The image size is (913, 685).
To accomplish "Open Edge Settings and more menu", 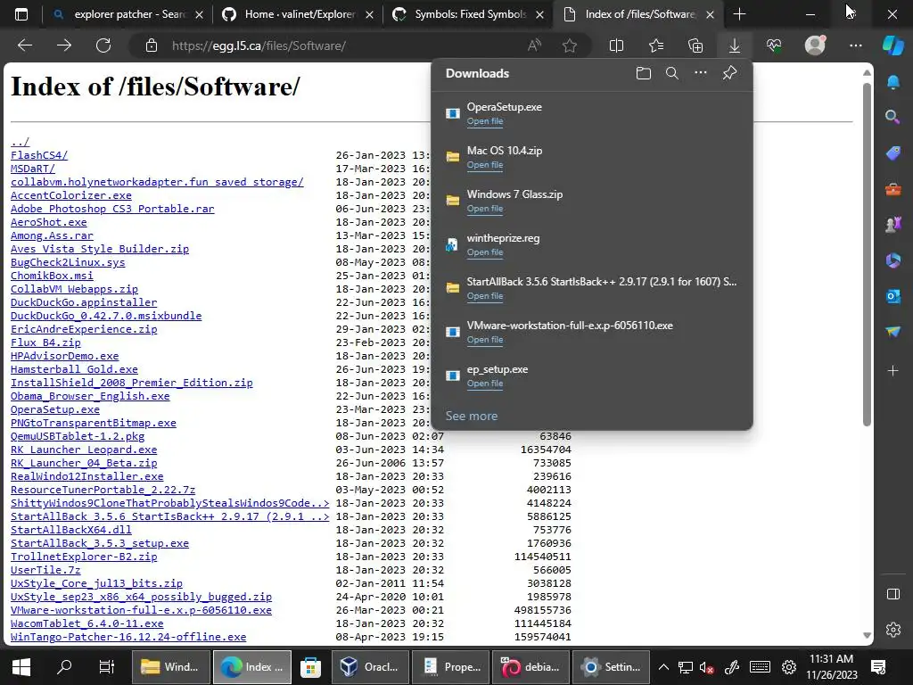I will pos(855,45).
